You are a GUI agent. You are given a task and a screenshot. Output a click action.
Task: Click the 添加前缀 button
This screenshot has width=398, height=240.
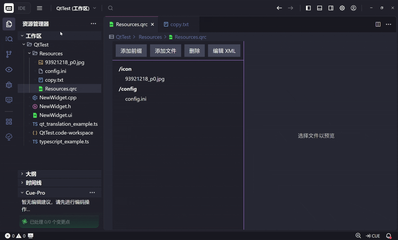[x=131, y=50]
